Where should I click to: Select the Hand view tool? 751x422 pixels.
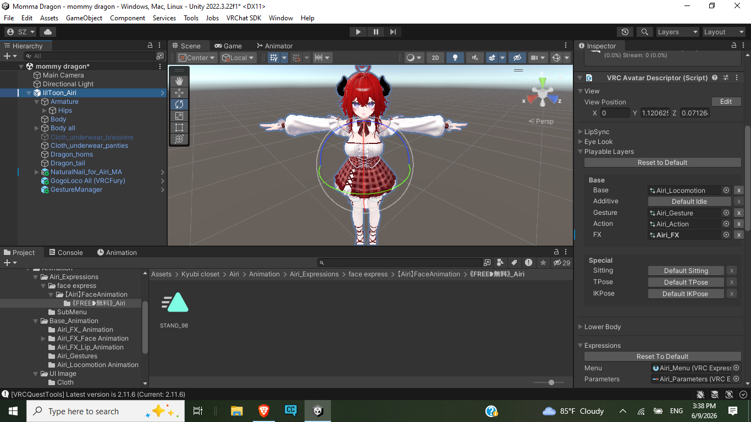click(179, 81)
